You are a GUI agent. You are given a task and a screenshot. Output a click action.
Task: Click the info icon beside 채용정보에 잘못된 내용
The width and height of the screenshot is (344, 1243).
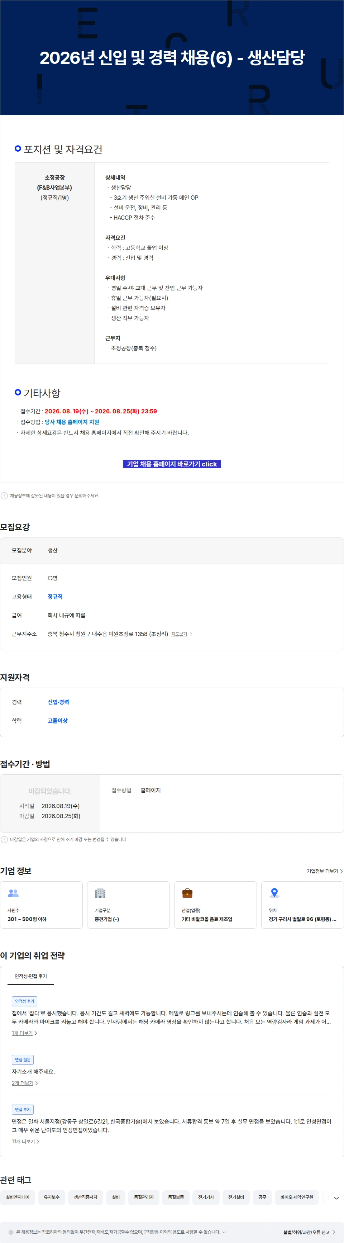[4, 495]
